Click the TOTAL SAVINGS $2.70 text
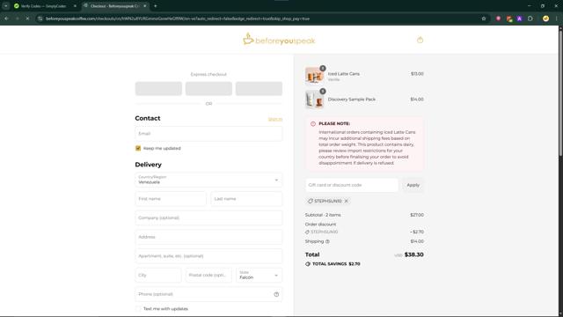The image size is (563, 317). point(336,264)
